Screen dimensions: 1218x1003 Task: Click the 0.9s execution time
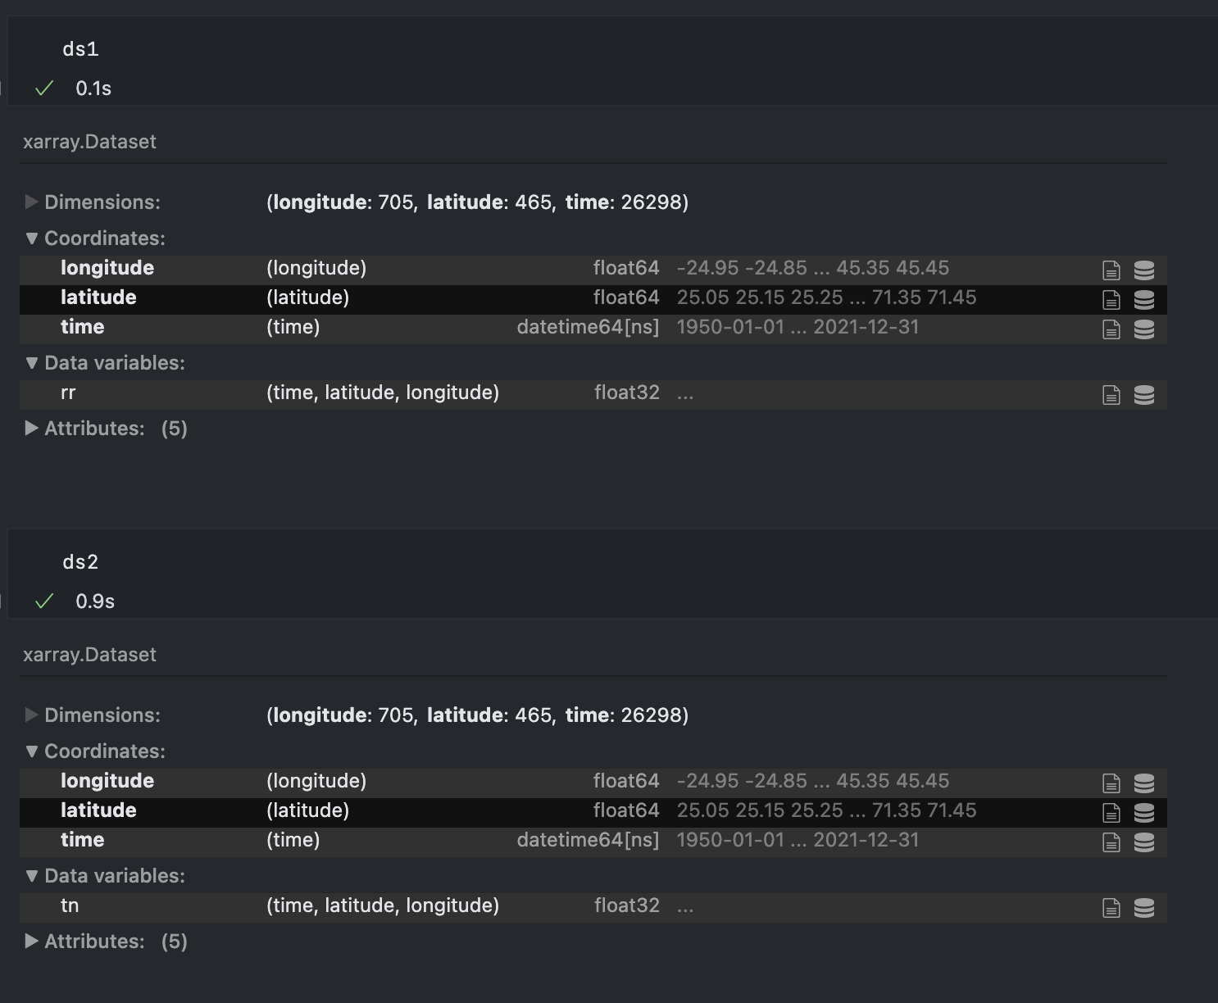95,601
